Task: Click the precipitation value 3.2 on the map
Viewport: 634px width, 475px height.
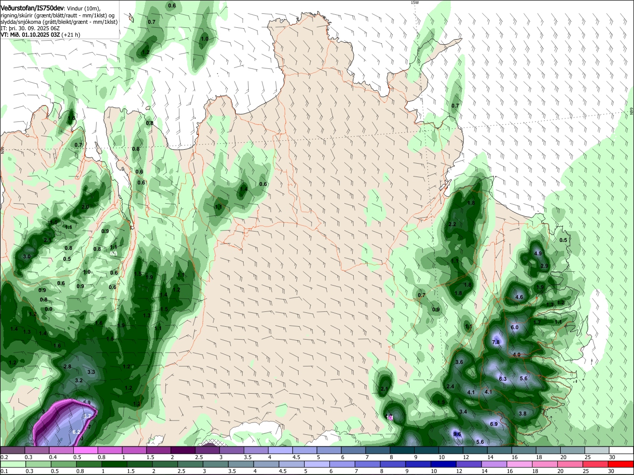Action: pos(79,380)
